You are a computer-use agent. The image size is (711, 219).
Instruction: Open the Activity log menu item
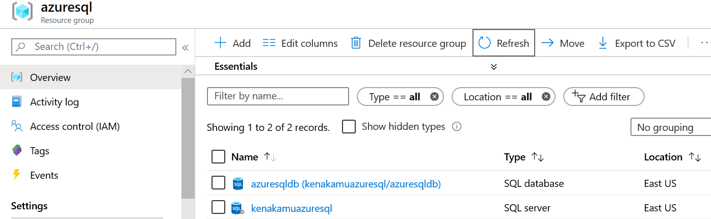(54, 102)
